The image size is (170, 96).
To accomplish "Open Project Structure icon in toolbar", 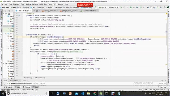I will pyautogui.click(x=148, y=7).
